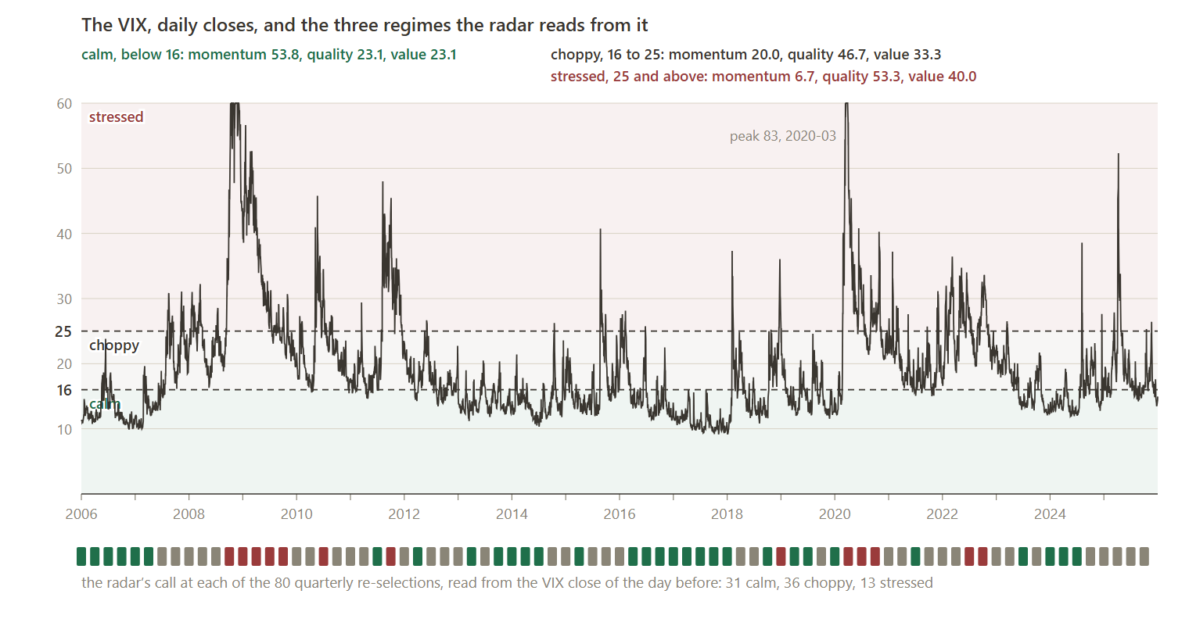Click the x-axis year label 2022
The width and height of the screenshot is (1189, 619).
coord(942,514)
